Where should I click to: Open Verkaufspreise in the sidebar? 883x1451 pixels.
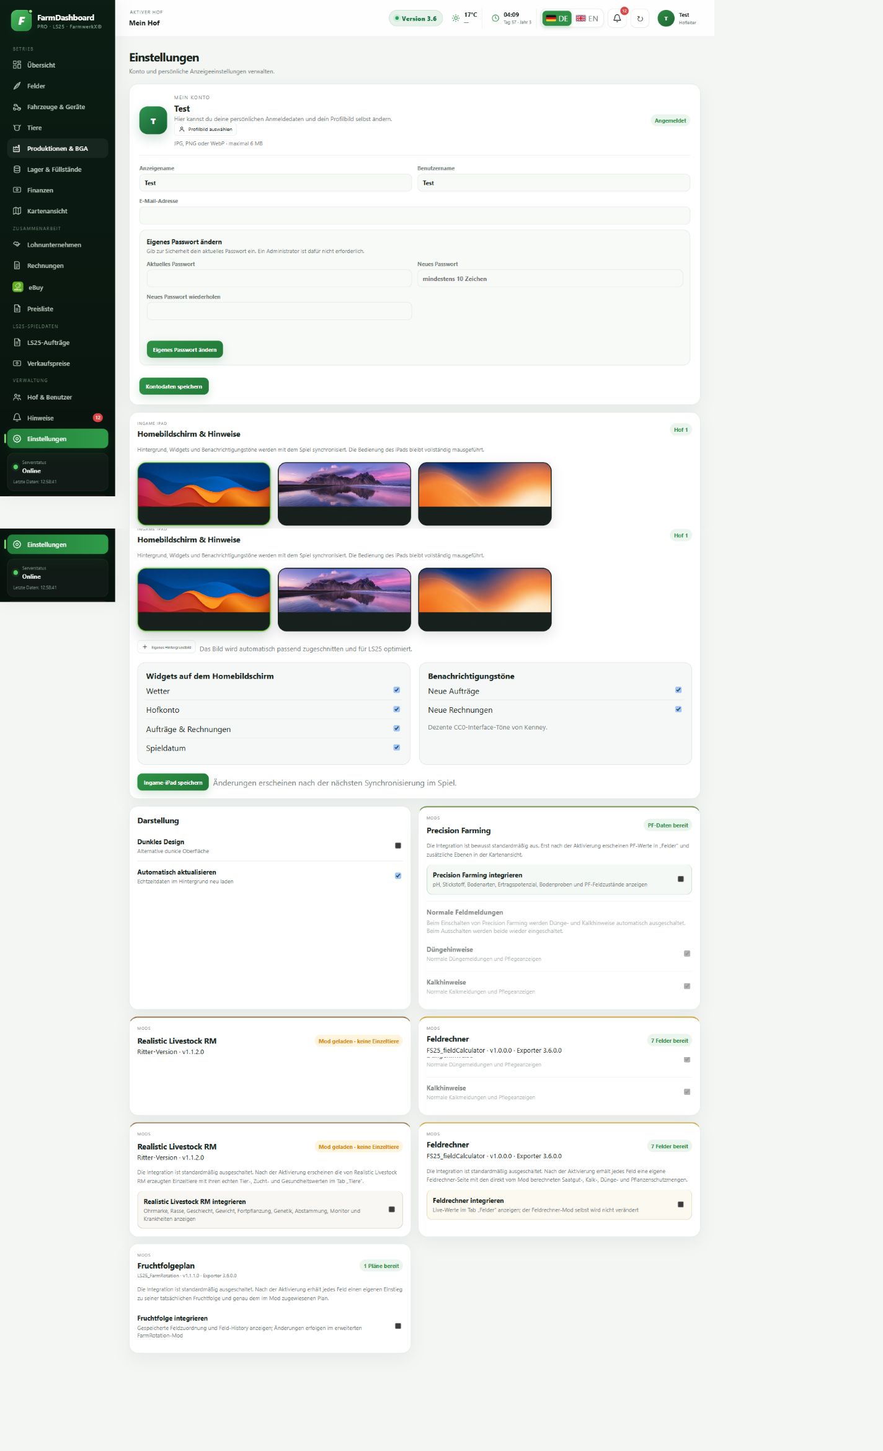tap(58, 364)
